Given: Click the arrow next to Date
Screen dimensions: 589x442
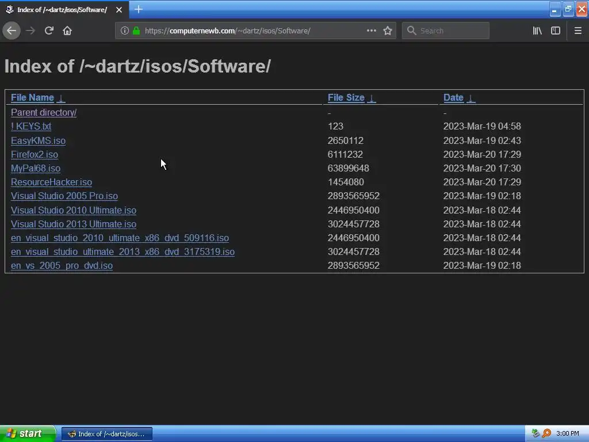Looking at the screenshot, I should 471,98.
